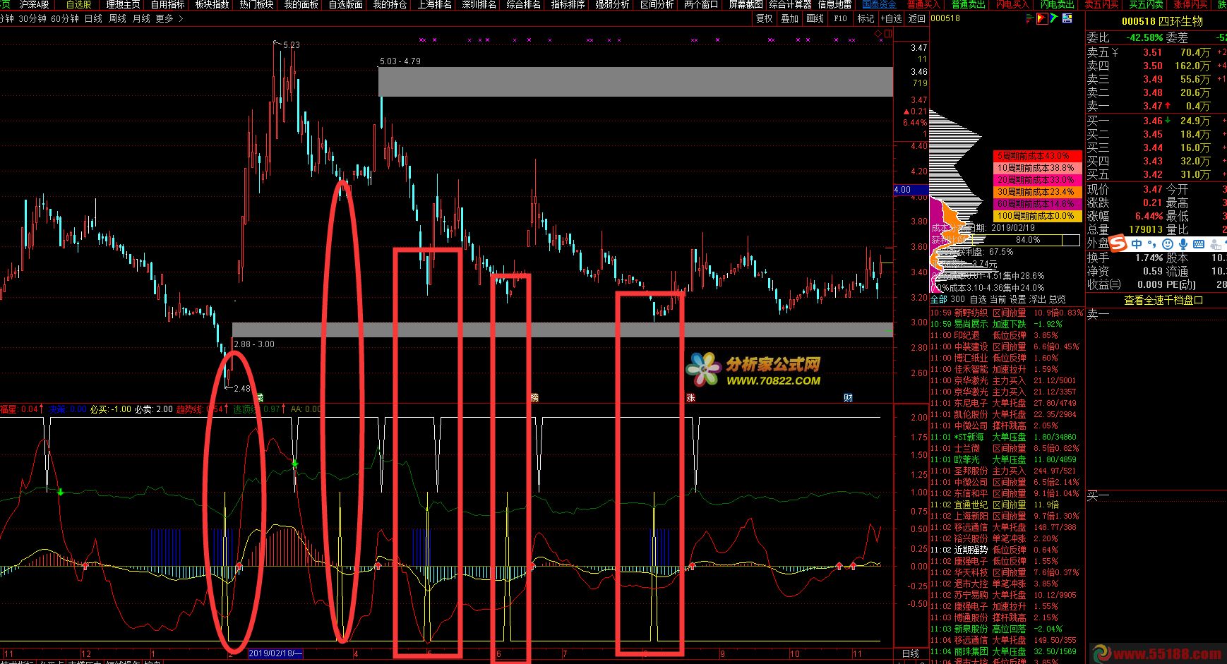
Task: Click 标记 toolbar button
Action: (x=866, y=18)
